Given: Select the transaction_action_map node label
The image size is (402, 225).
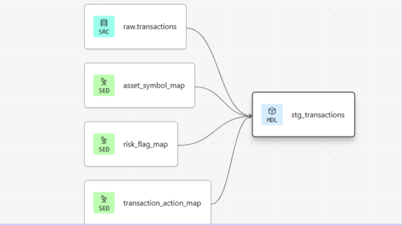Looking at the screenshot, I should (162, 203).
